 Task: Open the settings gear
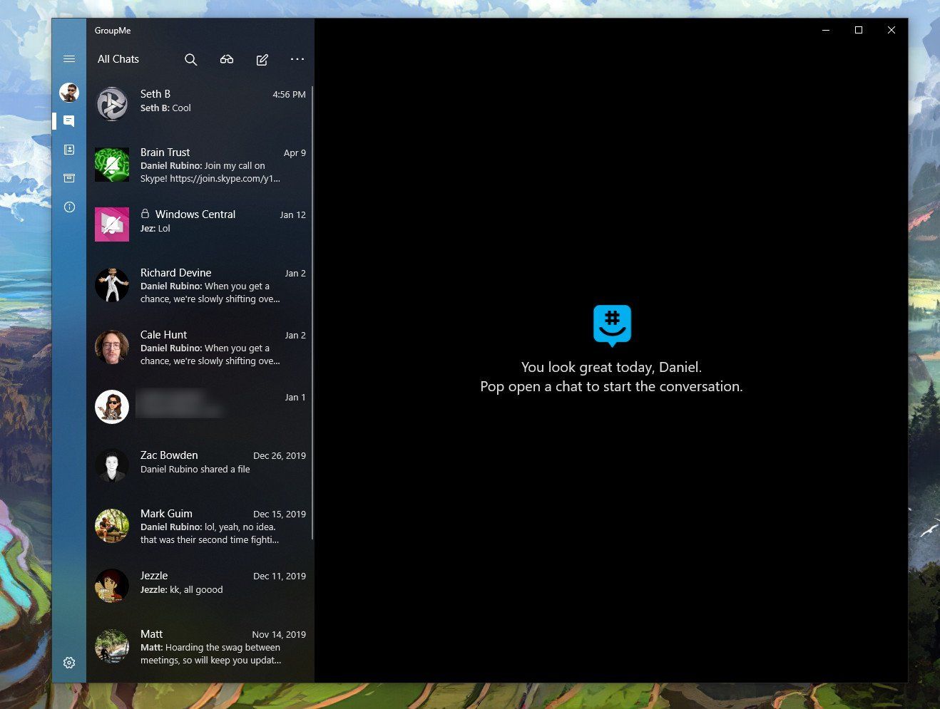68,662
